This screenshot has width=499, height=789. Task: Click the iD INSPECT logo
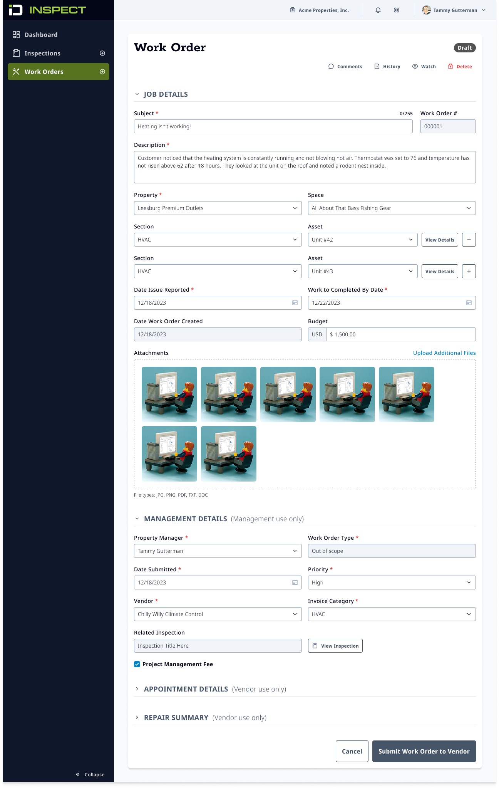coord(47,10)
